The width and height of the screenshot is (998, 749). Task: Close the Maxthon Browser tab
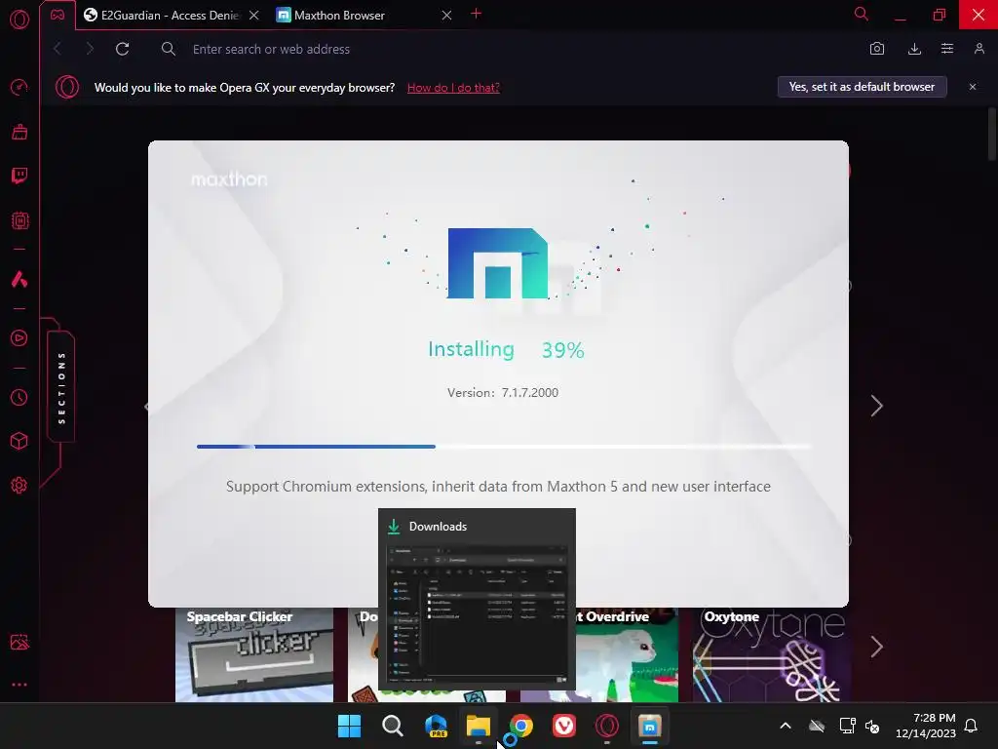click(446, 16)
